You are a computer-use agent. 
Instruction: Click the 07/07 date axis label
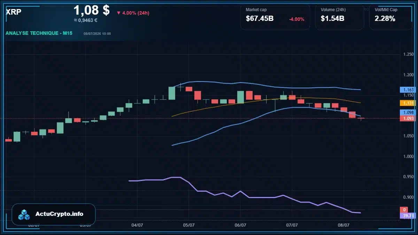[292, 225]
